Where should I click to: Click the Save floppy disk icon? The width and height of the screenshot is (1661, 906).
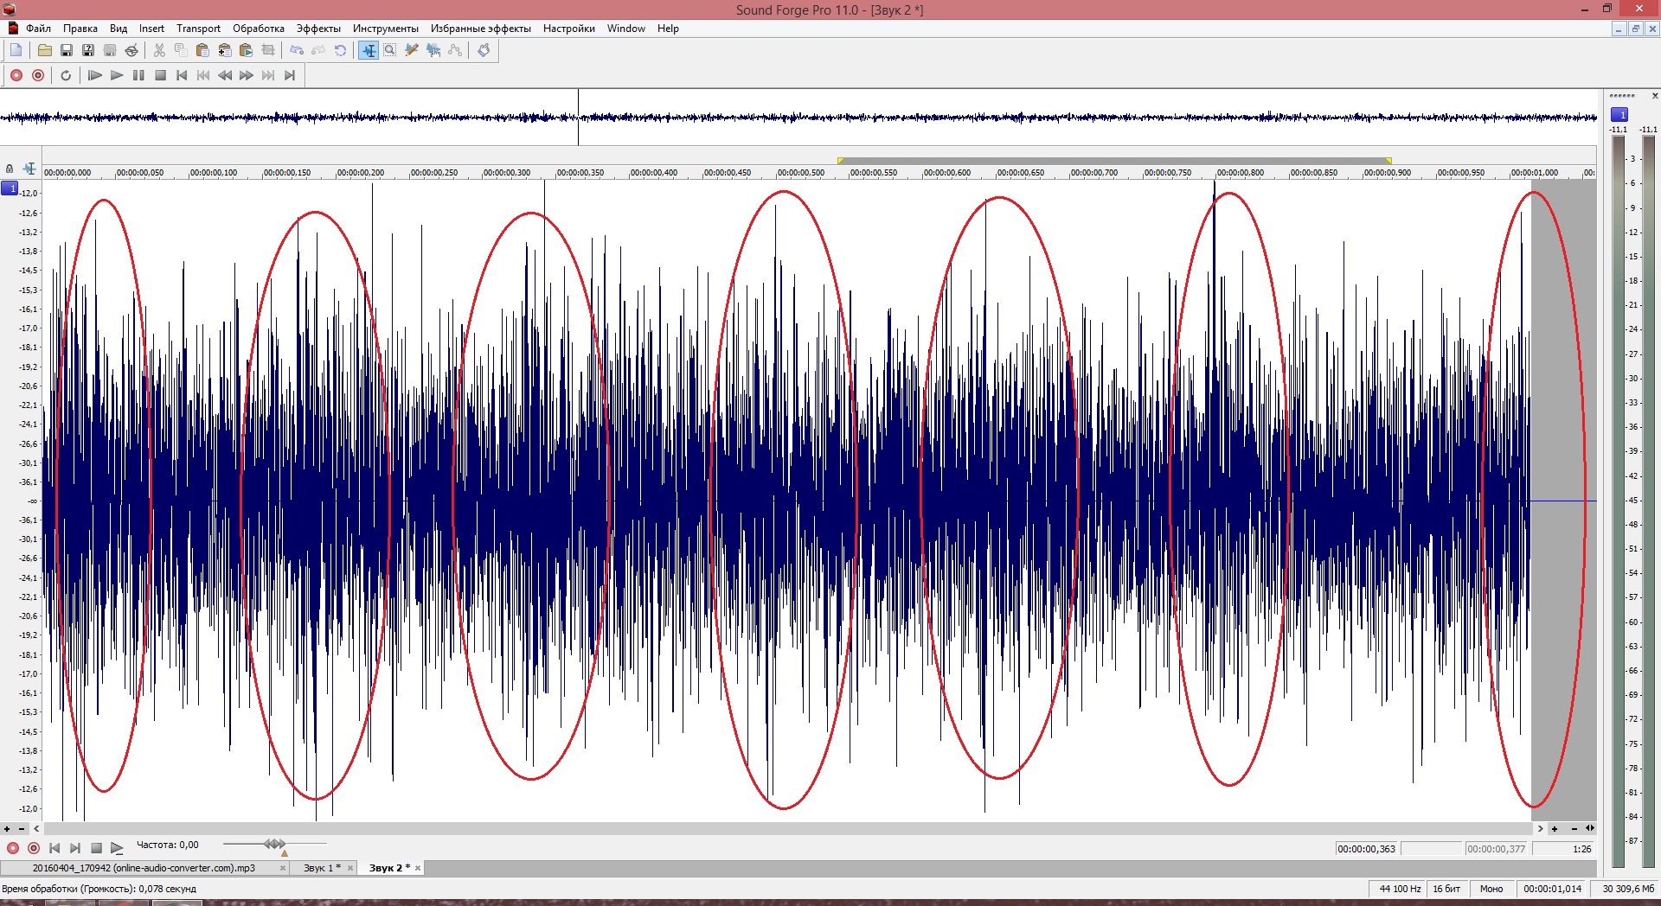tap(66, 50)
